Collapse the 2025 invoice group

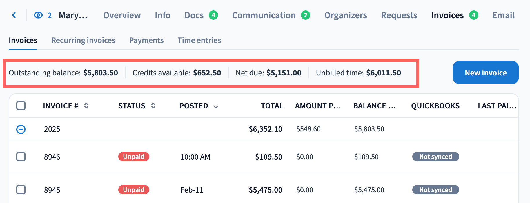21,129
